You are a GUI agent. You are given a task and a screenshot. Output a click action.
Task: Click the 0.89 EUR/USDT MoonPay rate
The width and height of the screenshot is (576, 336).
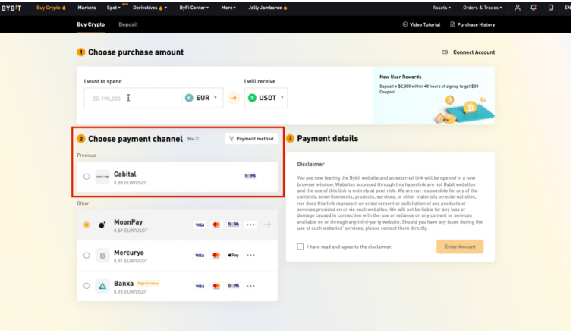(131, 231)
